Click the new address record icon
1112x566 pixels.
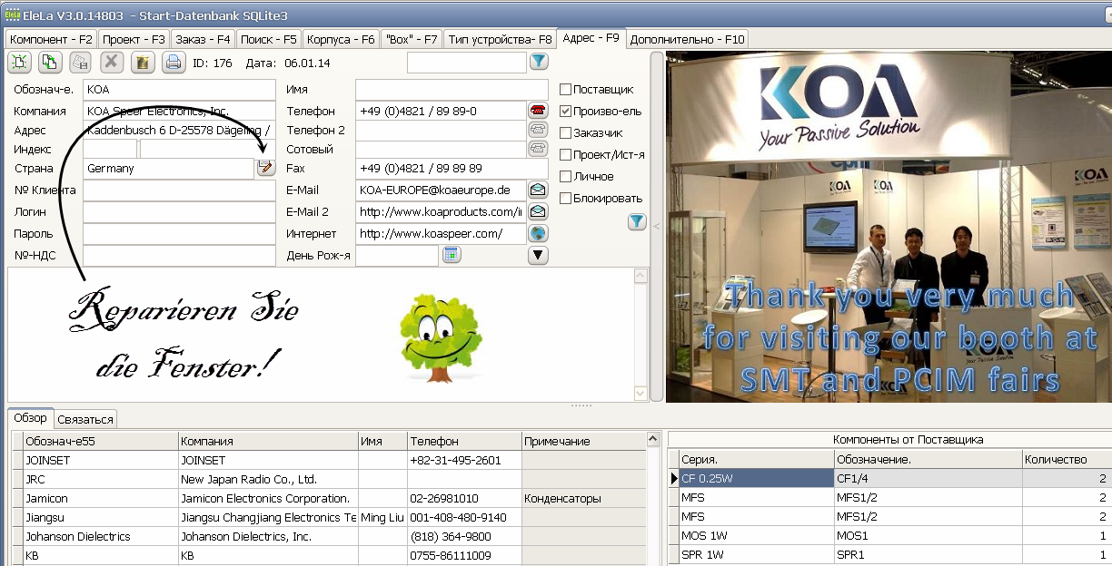(x=21, y=62)
